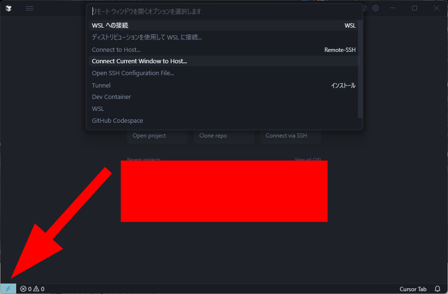Viewport: 448px width, 294px height.
Task: Select the plain WSL install entry
Action: [x=224, y=108]
